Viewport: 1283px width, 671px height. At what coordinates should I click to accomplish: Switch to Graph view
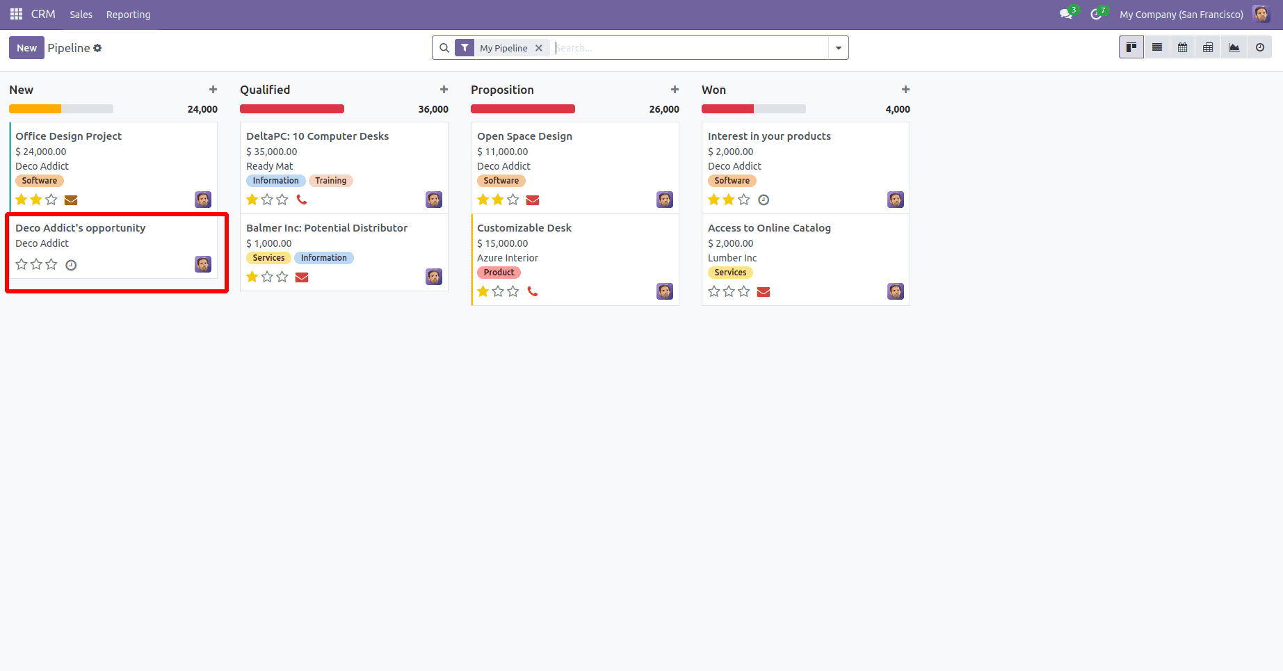pos(1234,47)
